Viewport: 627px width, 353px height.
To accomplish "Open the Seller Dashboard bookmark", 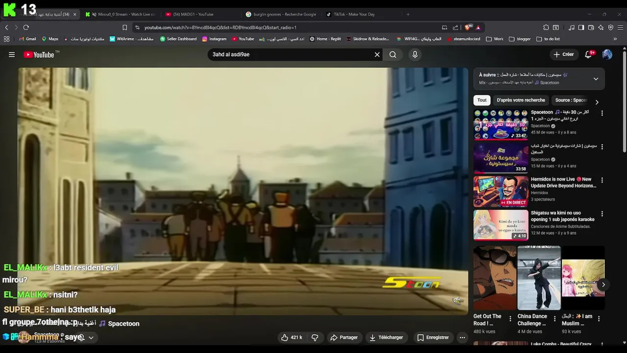I will coord(178,39).
